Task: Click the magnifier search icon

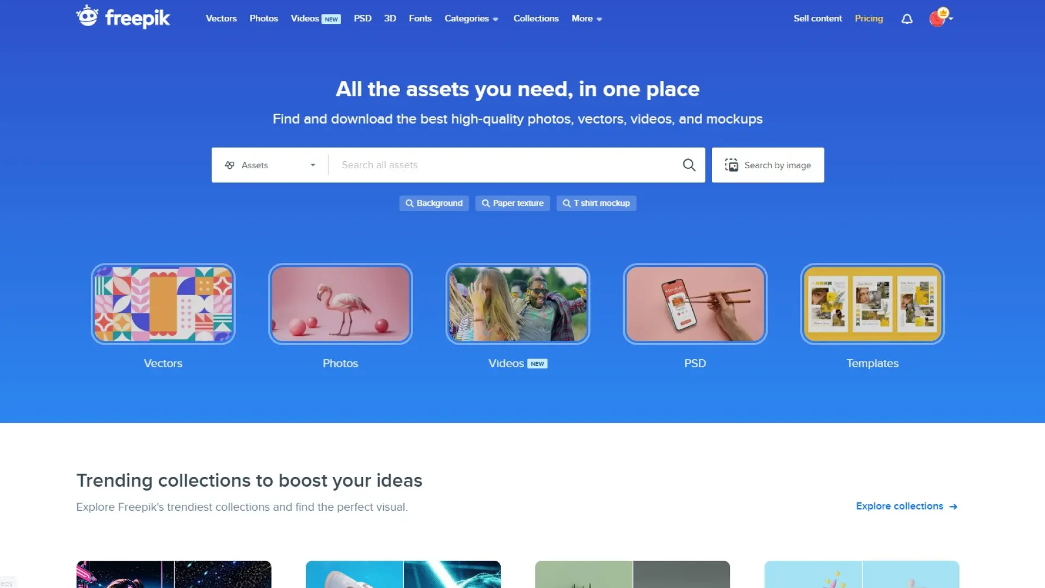Action: tap(689, 165)
